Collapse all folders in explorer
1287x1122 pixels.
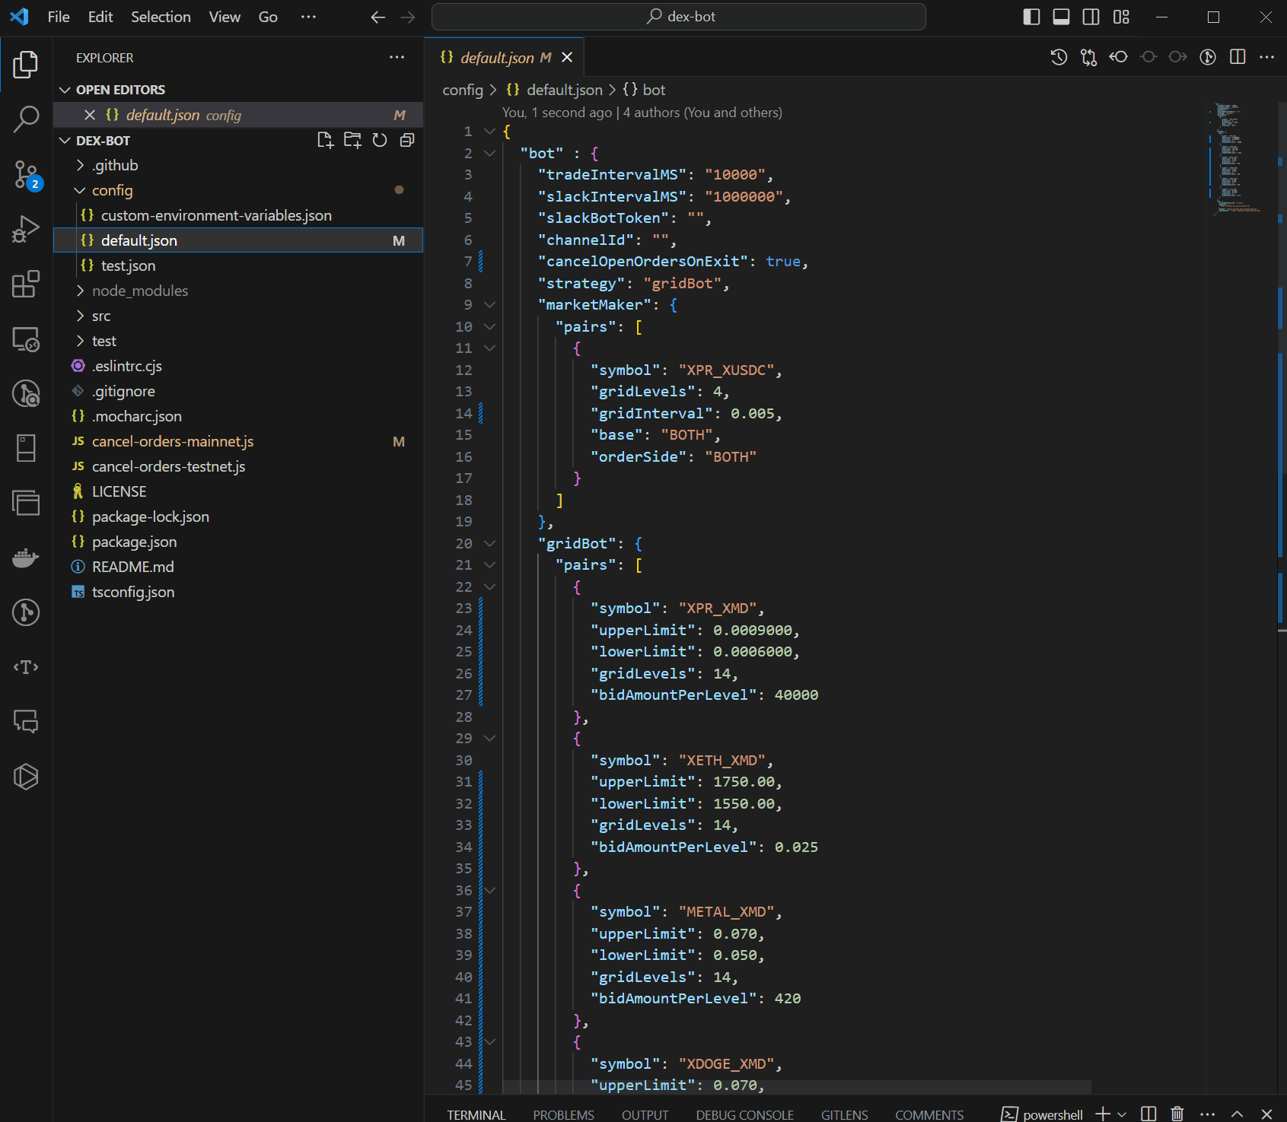407,140
